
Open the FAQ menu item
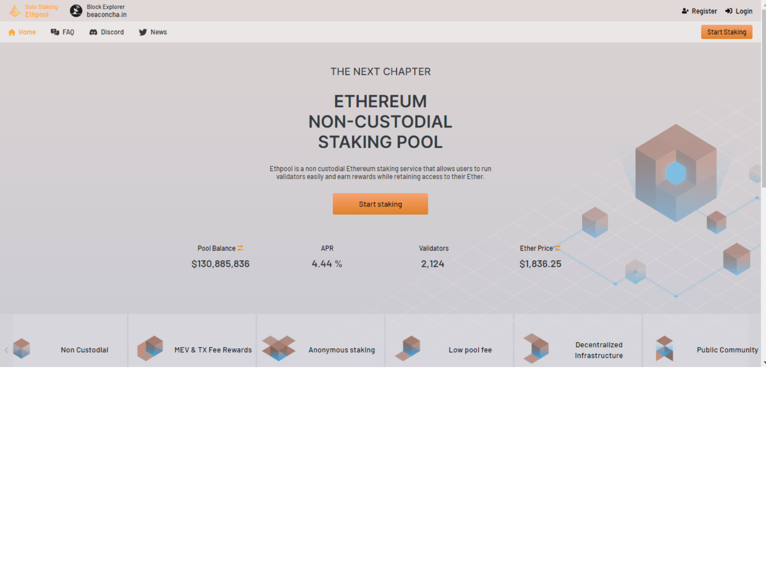pyautogui.click(x=63, y=32)
